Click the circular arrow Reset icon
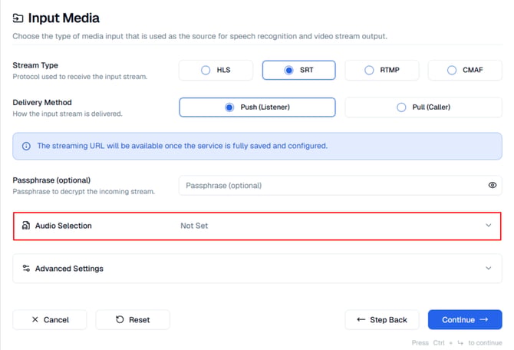This screenshot has width=514, height=350. pos(120,319)
